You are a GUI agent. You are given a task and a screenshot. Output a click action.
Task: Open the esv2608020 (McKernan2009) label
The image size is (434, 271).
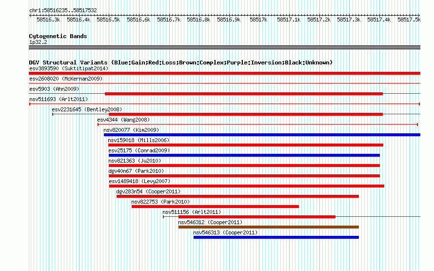tap(66, 79)
